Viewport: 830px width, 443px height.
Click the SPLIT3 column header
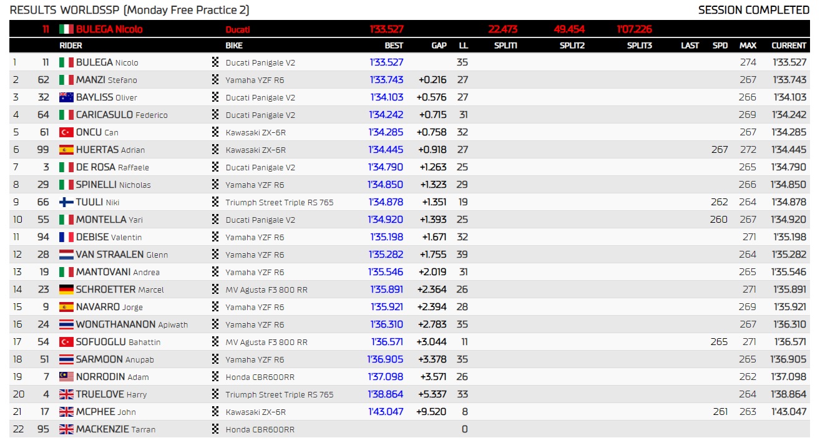[x=640, y=46]
